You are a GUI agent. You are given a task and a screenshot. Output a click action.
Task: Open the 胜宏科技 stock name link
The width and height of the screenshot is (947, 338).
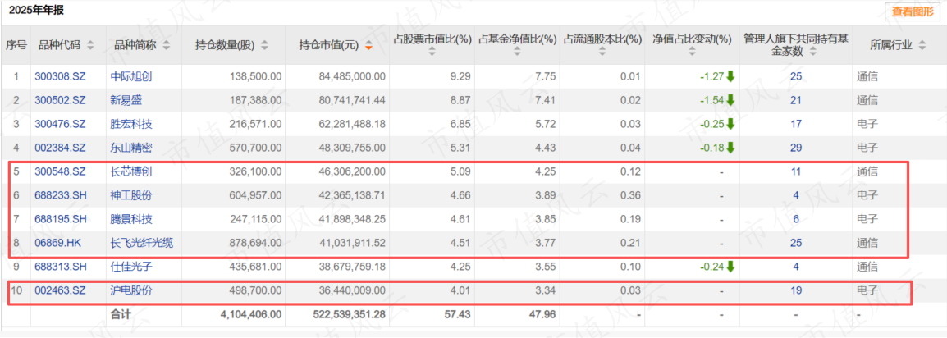pos(131,125)
